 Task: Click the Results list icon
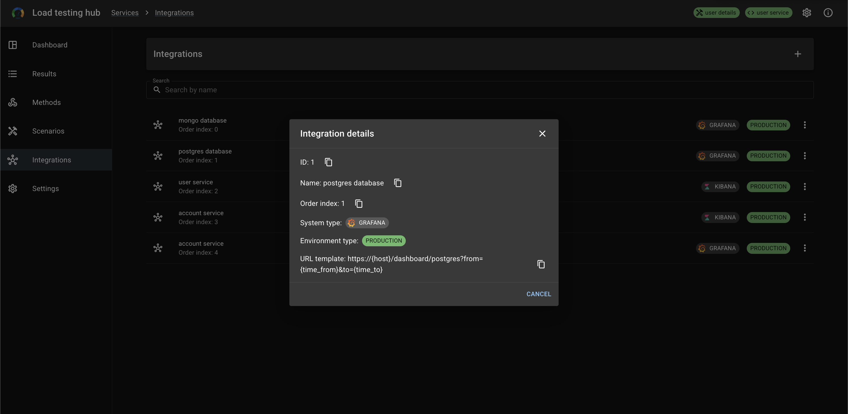[x=13, y=74]
